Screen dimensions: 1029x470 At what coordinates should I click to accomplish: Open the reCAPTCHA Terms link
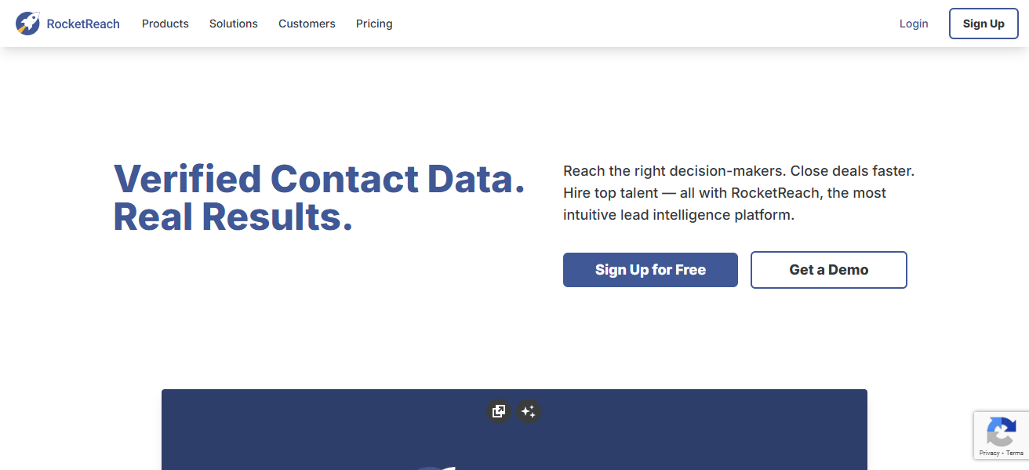1015,453
